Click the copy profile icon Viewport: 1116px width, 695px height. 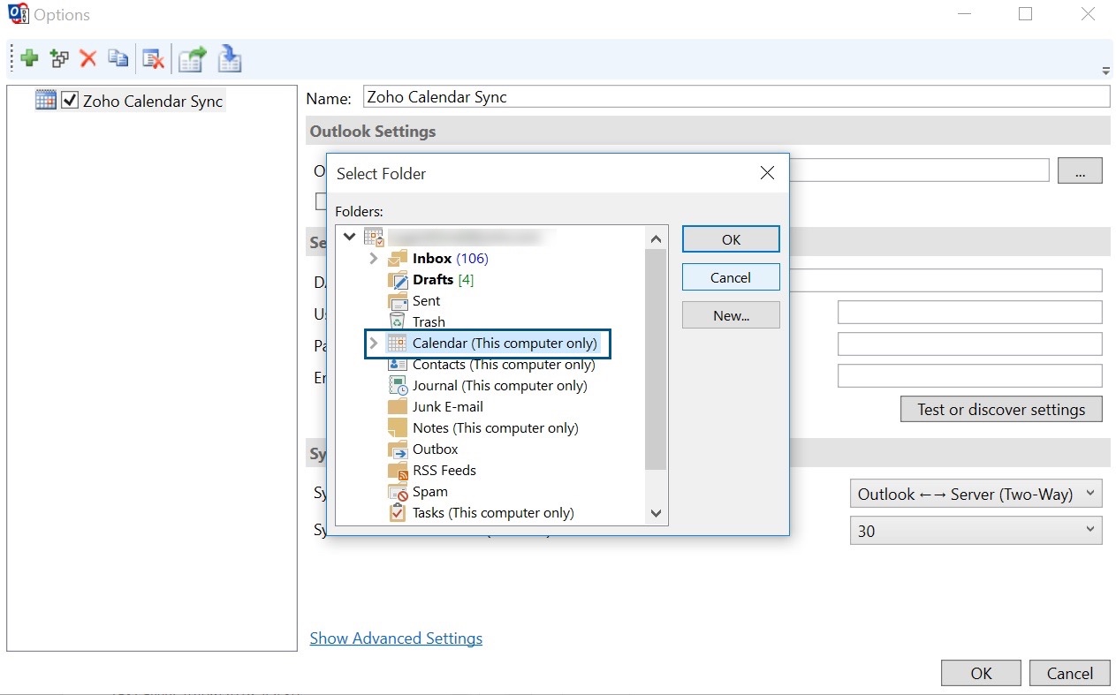pyautogui.click(x=118, y=59)
